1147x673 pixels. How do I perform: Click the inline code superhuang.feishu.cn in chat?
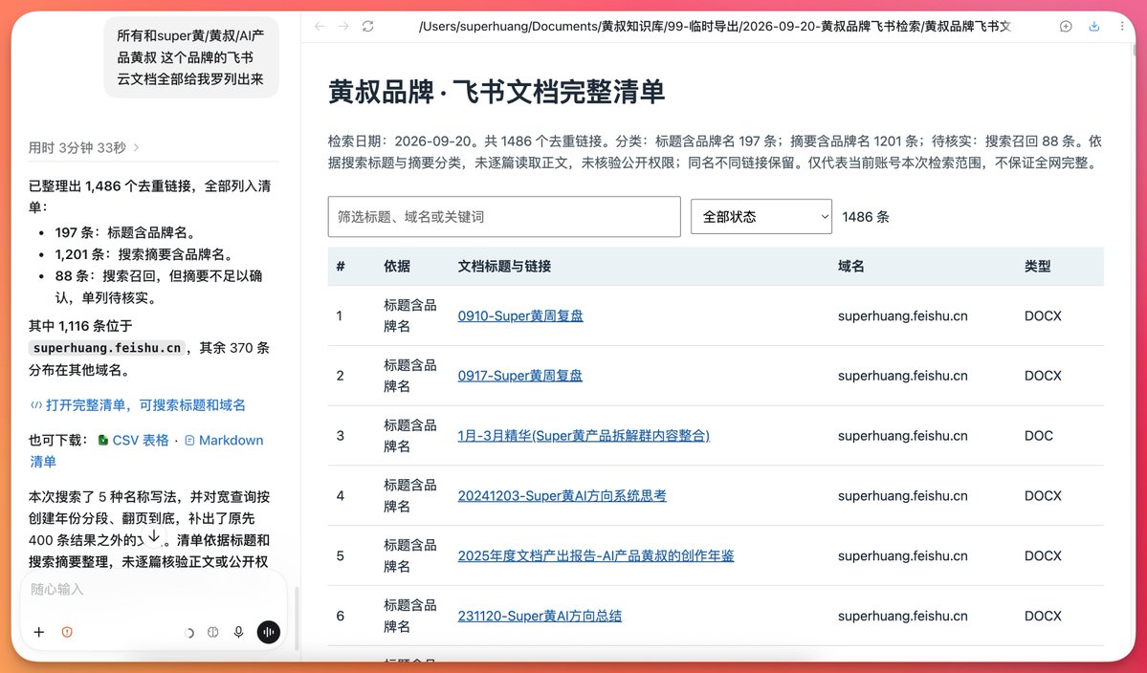tap(107, 348)
